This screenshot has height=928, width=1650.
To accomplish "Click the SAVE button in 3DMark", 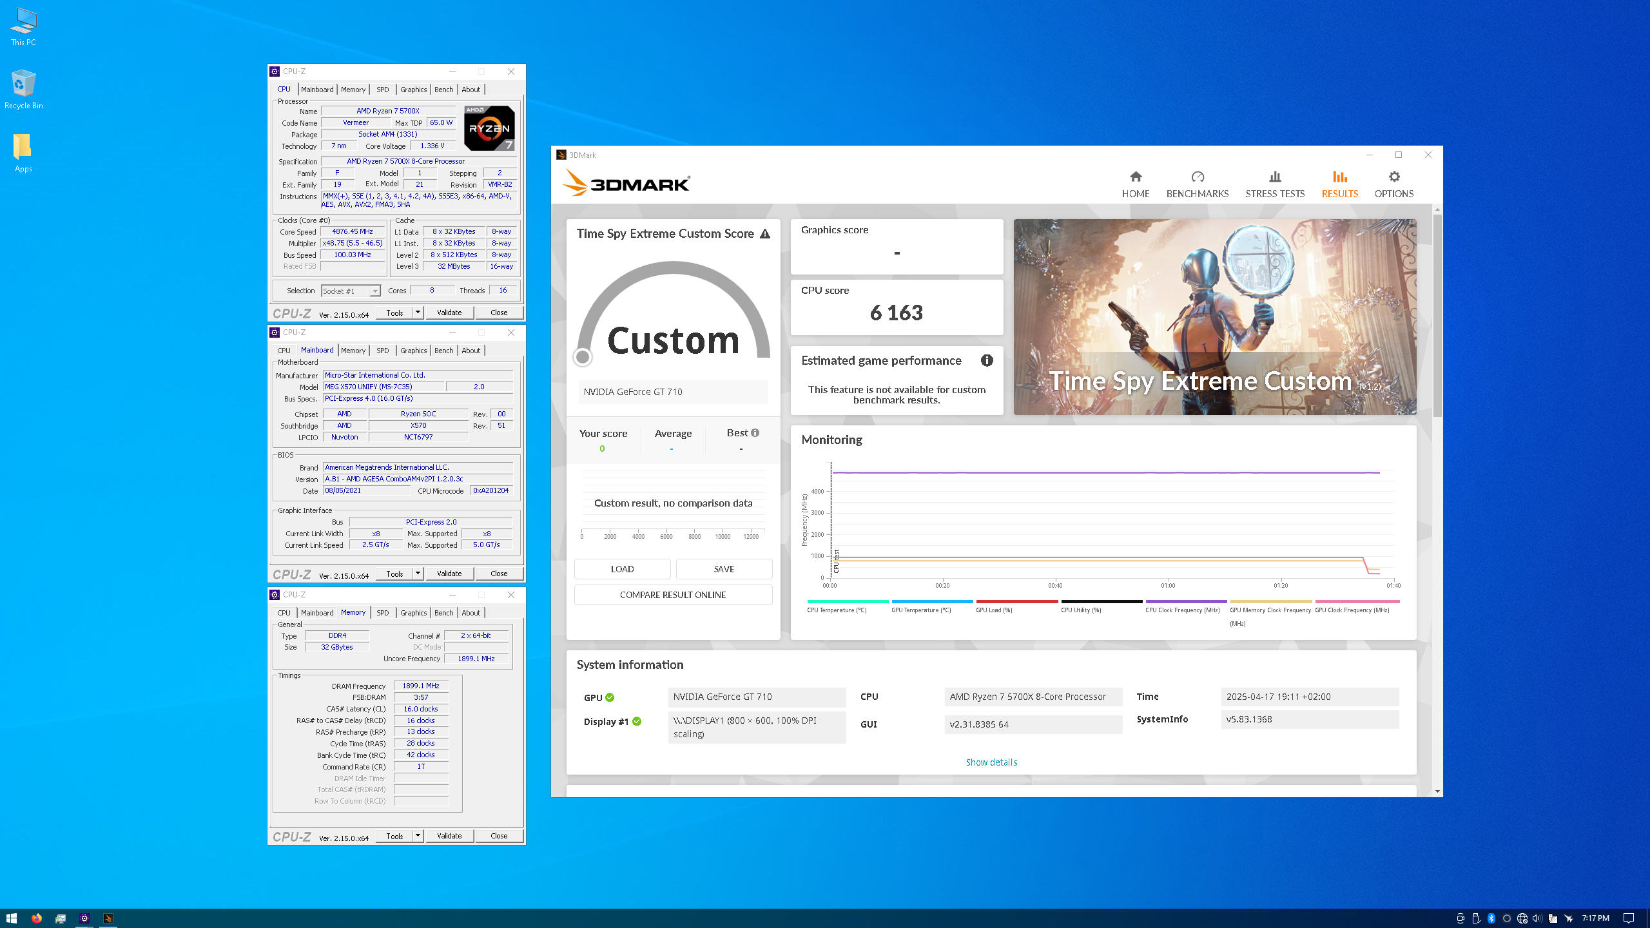I will [724, 569].
